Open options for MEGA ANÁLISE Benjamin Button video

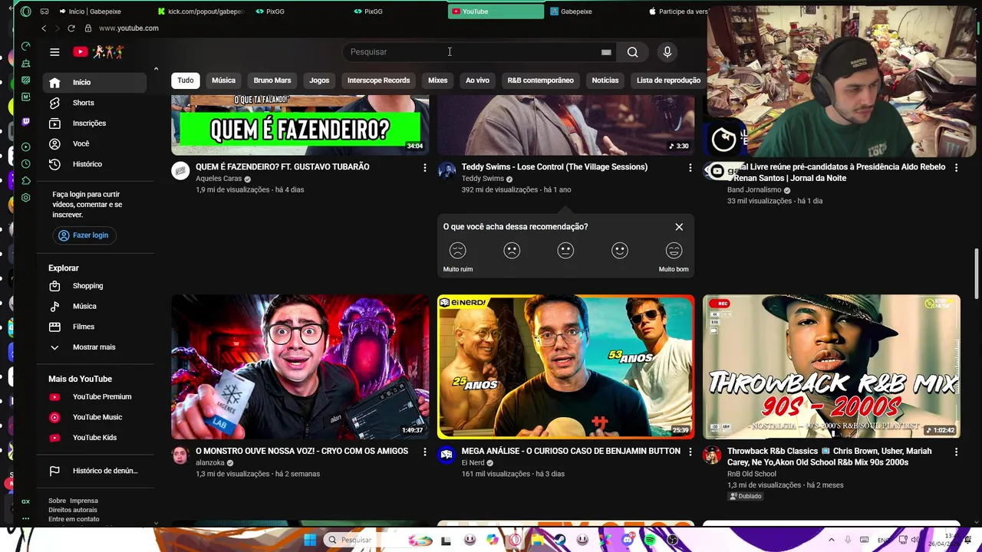pos(690,452)
